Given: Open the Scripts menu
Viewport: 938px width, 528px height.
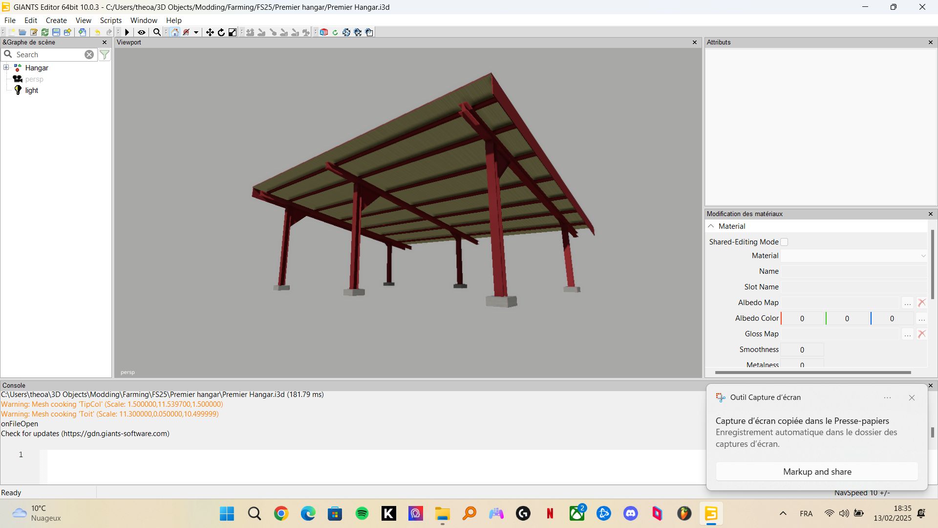Looking at the screenshot, I should (x=110, y=20).
